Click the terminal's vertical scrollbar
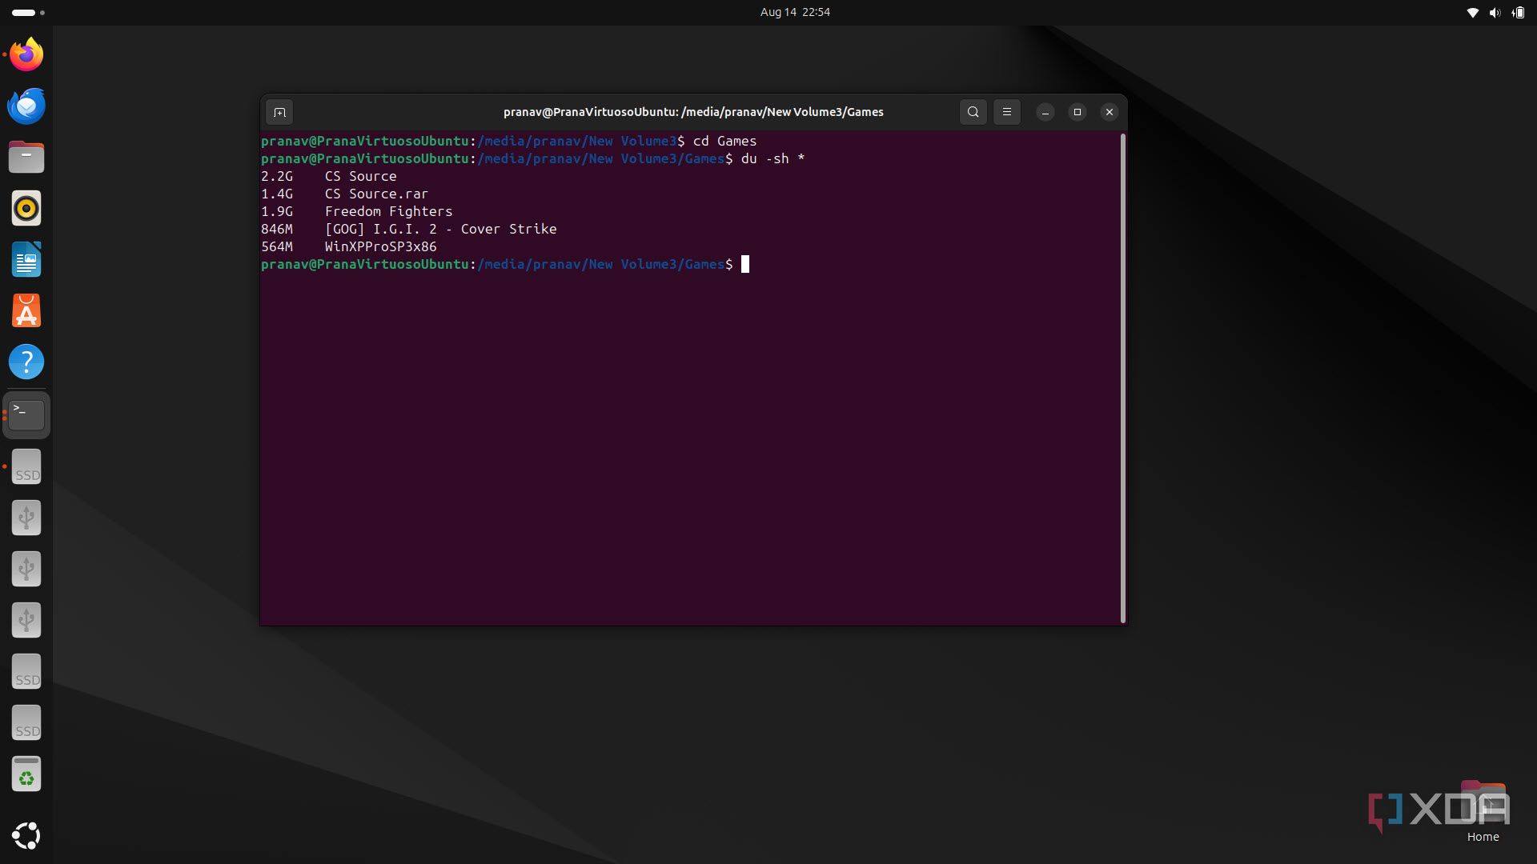This screenshot has width=1537, height=864. pos(1123,378)
